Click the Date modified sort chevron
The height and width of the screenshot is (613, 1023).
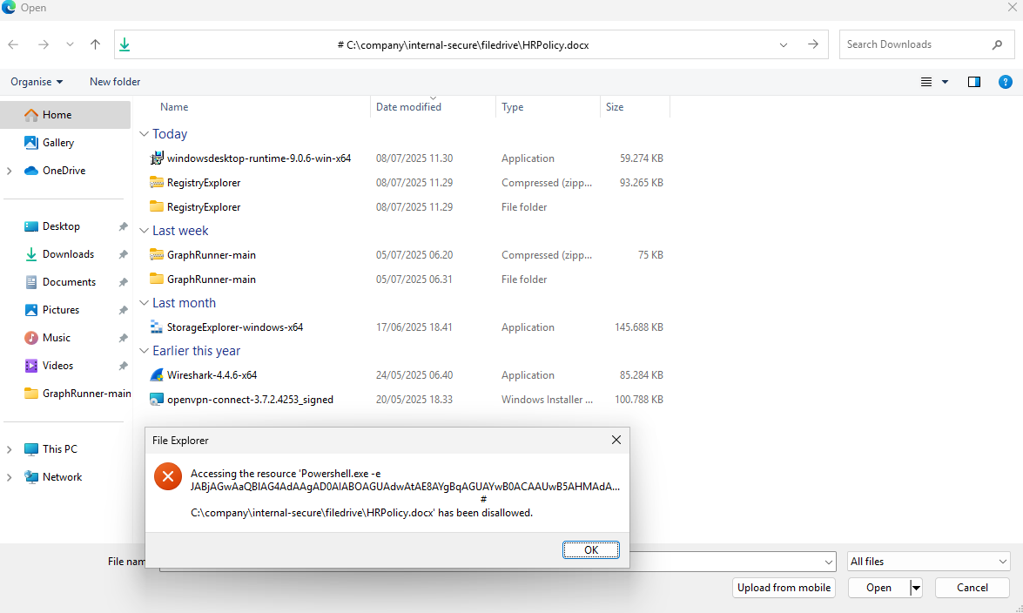(x=433, y=98)
